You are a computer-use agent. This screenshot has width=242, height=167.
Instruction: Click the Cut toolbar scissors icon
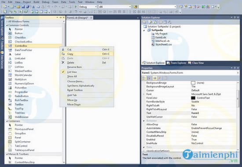click(33, 7)
